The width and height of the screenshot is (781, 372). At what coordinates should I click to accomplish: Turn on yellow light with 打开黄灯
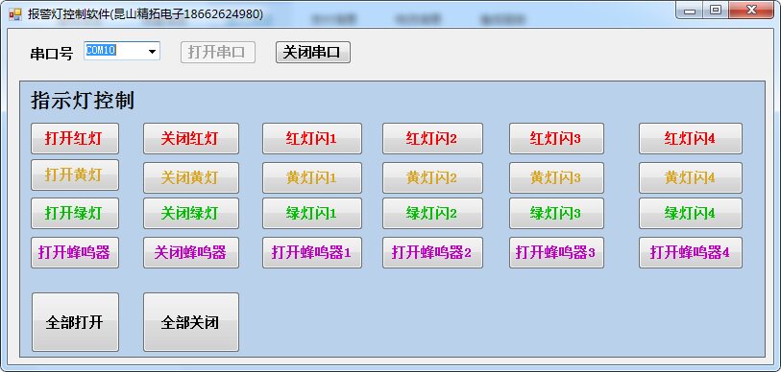[75, 174]
